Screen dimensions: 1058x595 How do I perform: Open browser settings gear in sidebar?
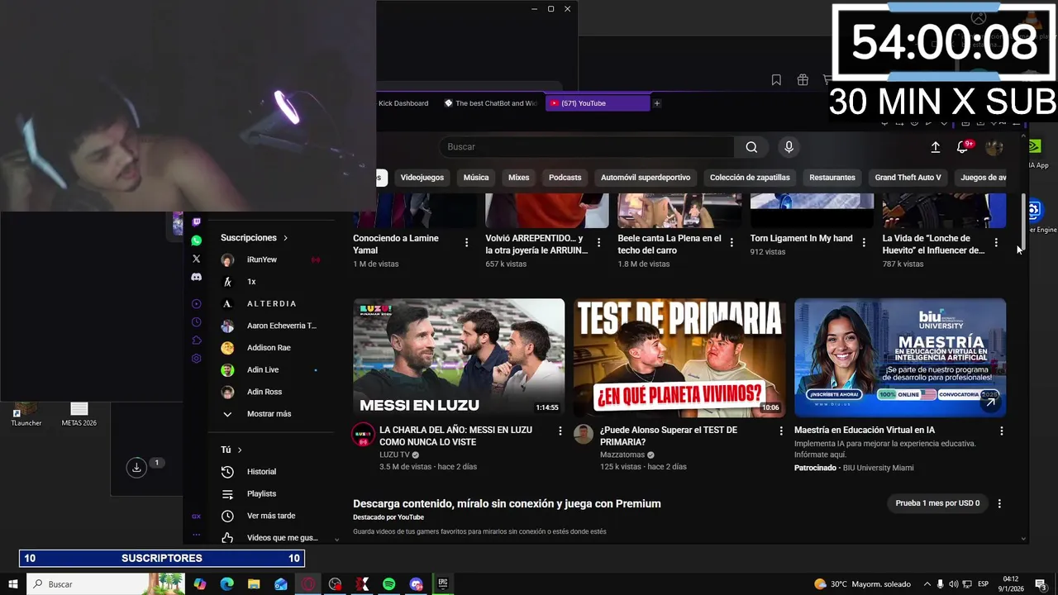point(196,359)
